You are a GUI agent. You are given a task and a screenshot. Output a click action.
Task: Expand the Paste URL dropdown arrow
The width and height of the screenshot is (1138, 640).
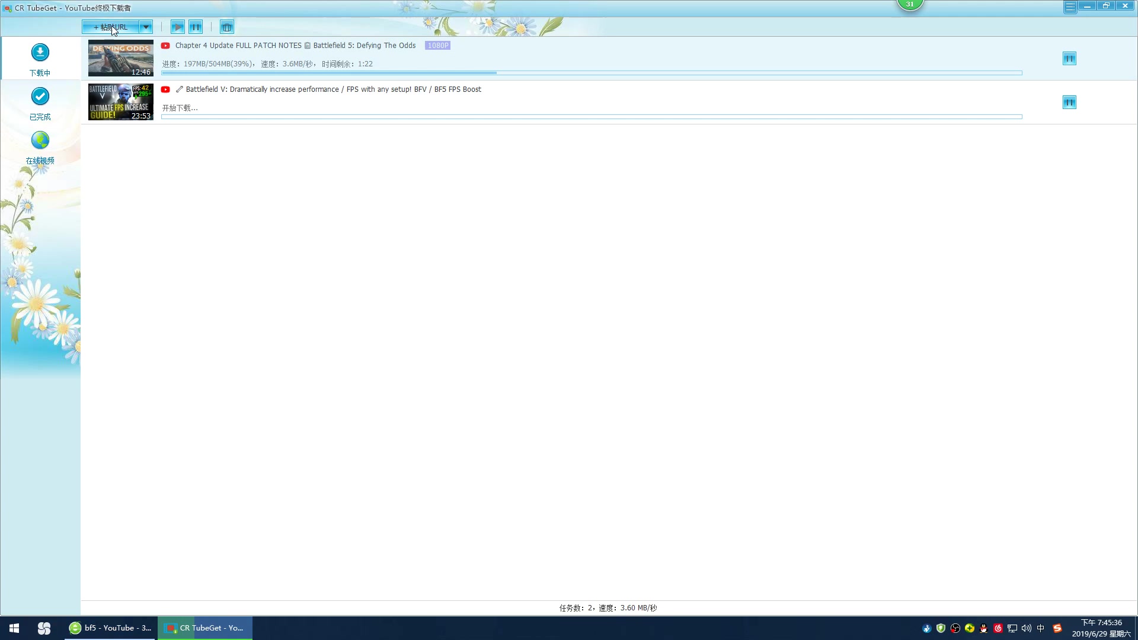point(146,27)
